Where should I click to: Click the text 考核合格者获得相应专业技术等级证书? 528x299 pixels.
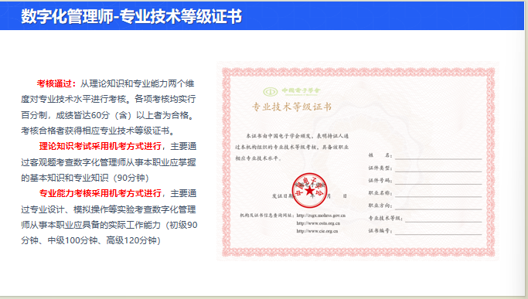click(x=95, y=131)
